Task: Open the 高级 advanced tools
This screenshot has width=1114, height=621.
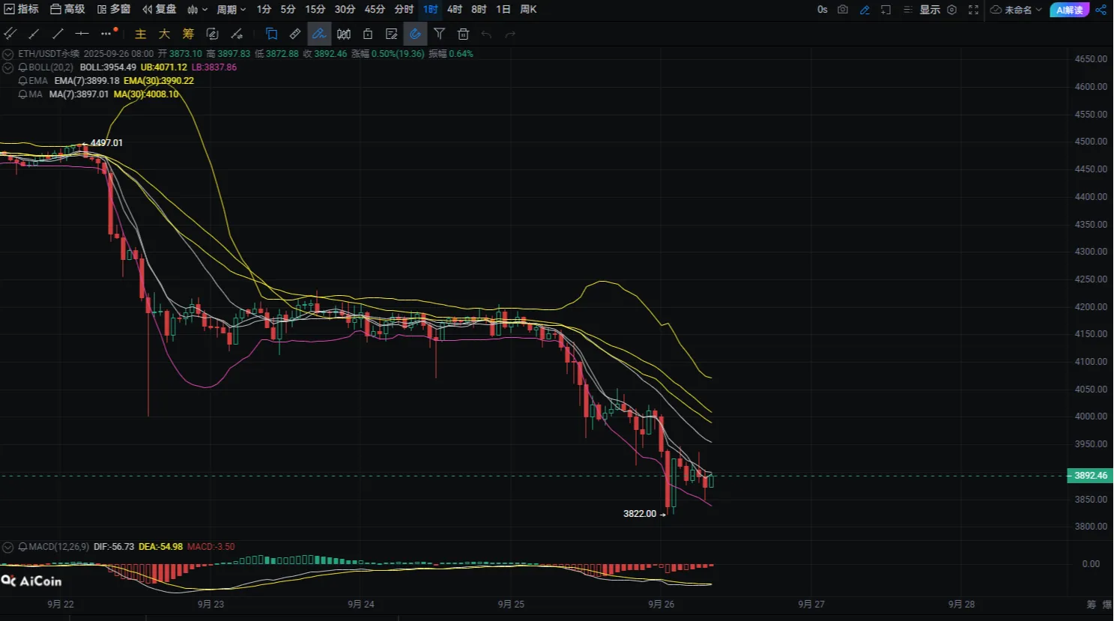Action: click(67, 9)
